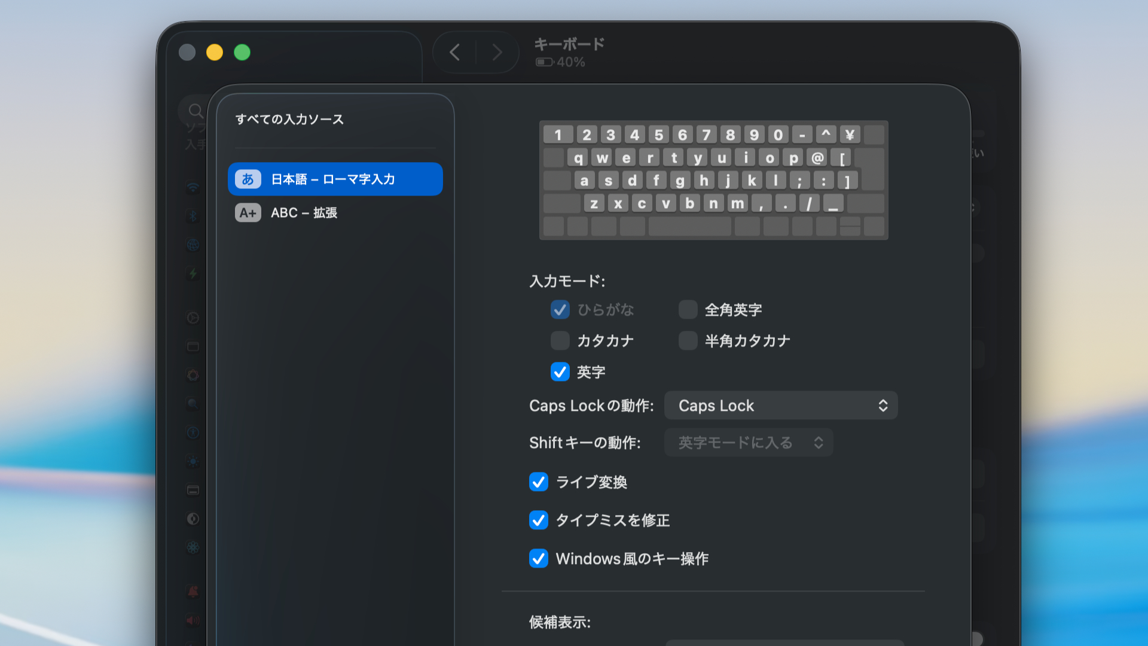This screenshot has width=1148, height=646.
Task: Click the @ key on keyboard preview
Action: tap(817, 158)
